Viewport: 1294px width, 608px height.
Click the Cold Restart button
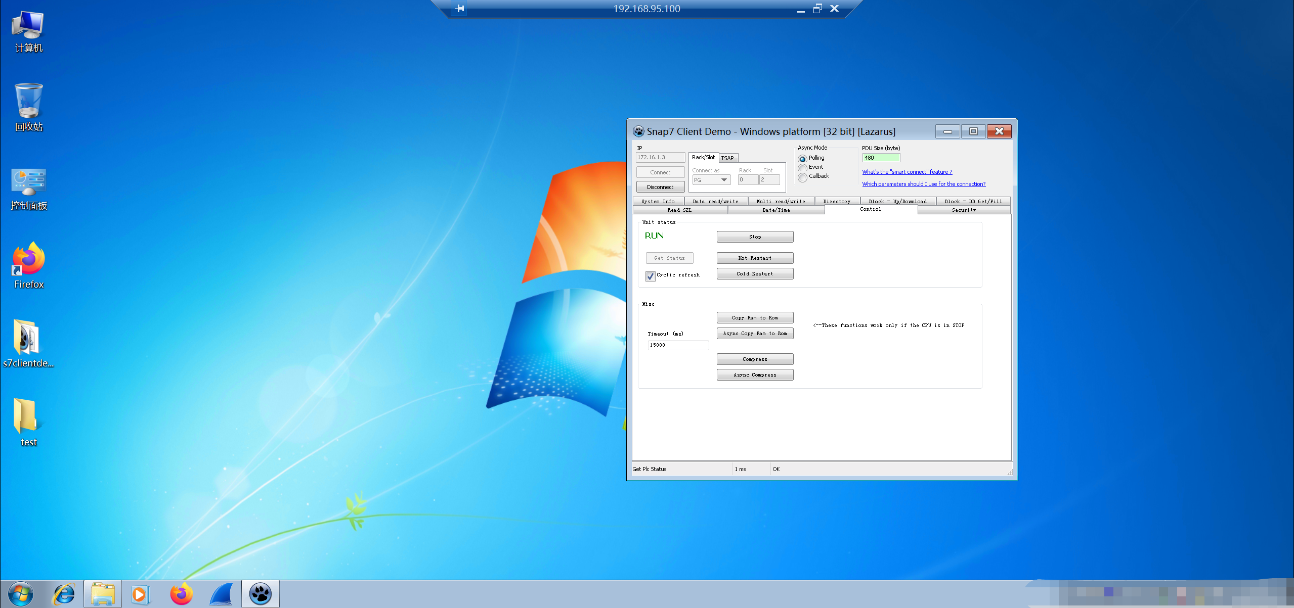tap(755, 273)
